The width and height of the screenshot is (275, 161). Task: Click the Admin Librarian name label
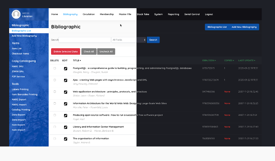pyautogui.click(x=27, y=15)
